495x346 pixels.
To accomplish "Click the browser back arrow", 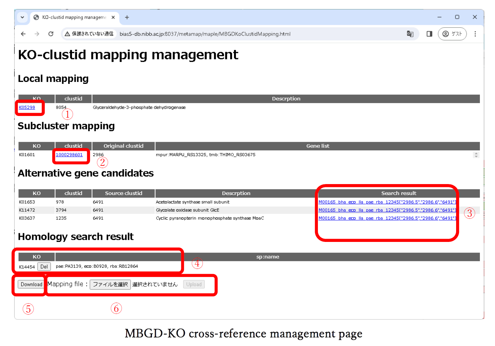I will click(x=23, y=34).
